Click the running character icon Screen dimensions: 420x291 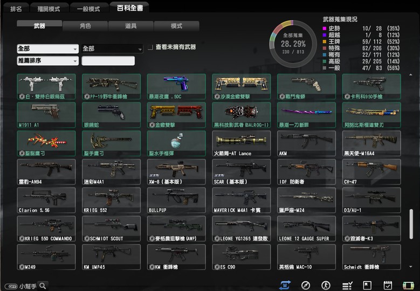click(326, 285)
